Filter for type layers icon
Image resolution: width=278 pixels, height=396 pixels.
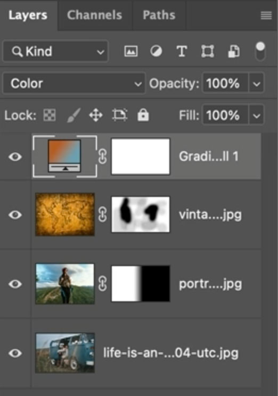click(182, 52)
